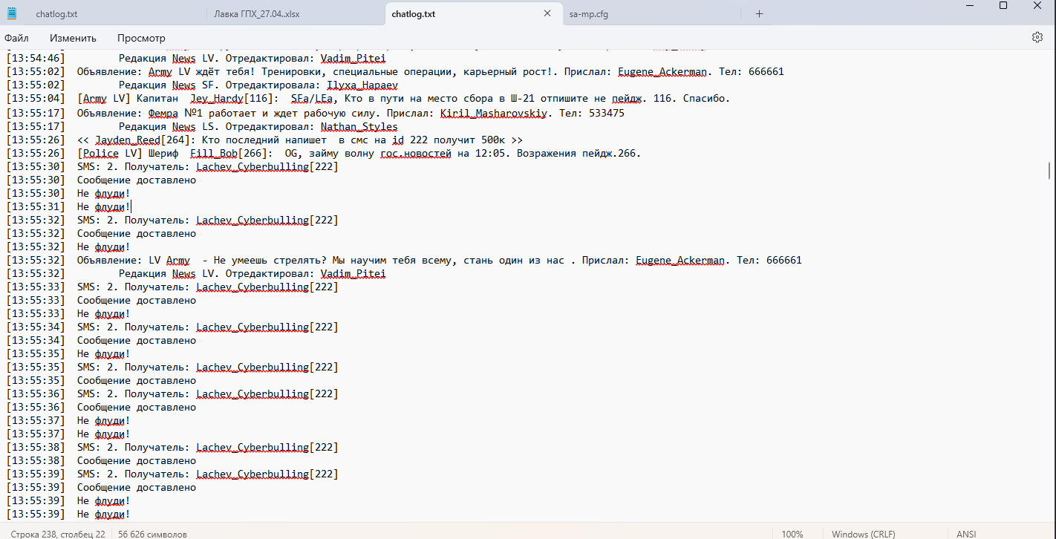Click Сообщение доставлено at 13:55:39

pos(137,488)
